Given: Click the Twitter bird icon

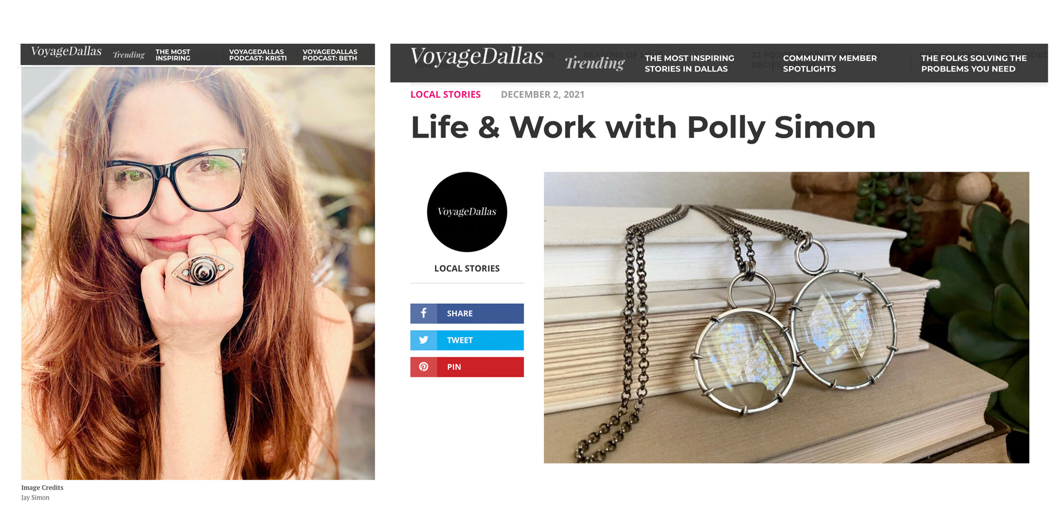Looking at the screenshot, I should (x=424, y=340).
